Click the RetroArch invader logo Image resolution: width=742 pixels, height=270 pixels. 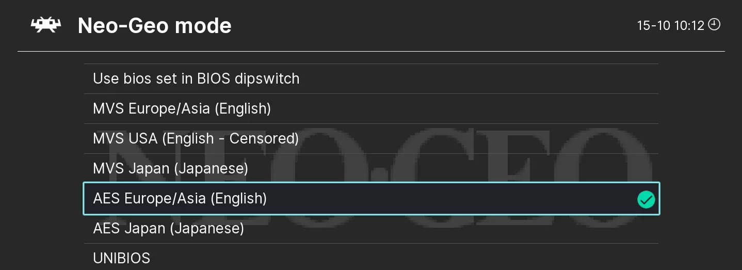point(46,25)
